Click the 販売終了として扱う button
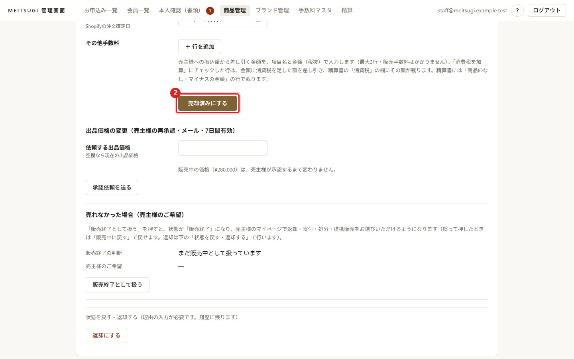The image size is (574, 359). pyautogui.click(x=118, y=285)
